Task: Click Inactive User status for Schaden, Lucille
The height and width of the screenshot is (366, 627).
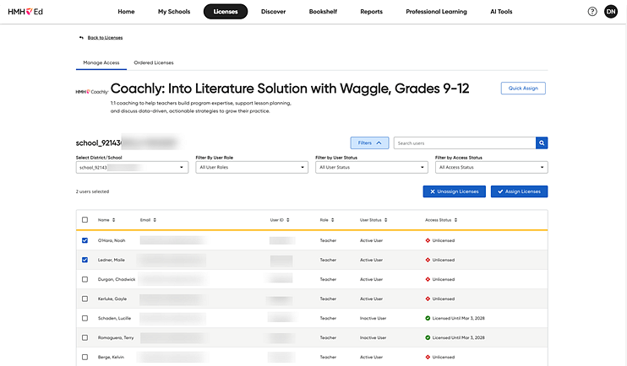Action: pos(373,318)
